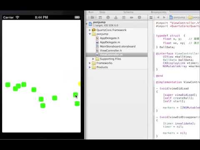200x150 pixels.
Task: Click the 'UIView *ballView;' code line
Action: tap(177, 57)
